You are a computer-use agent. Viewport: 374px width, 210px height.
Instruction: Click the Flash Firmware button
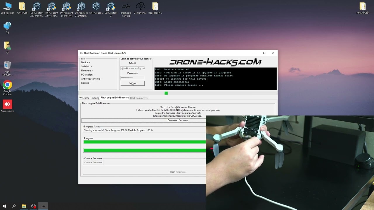click(178, 172)
